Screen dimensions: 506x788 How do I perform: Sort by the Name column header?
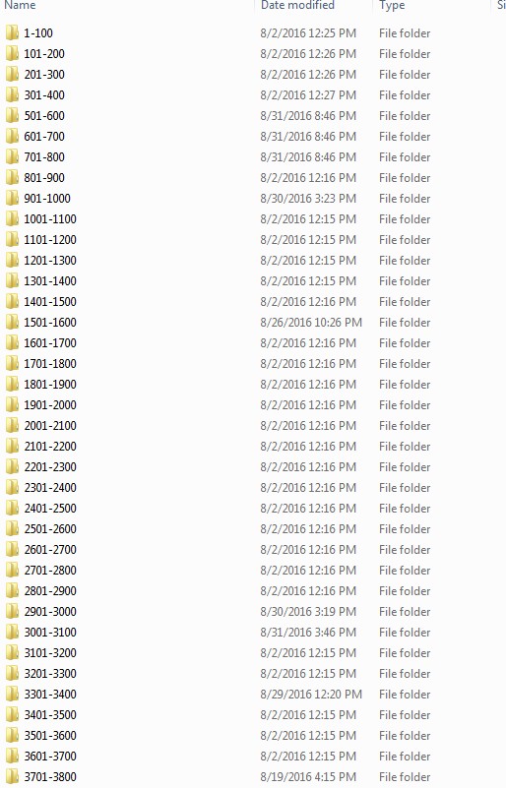pos(20,5)
